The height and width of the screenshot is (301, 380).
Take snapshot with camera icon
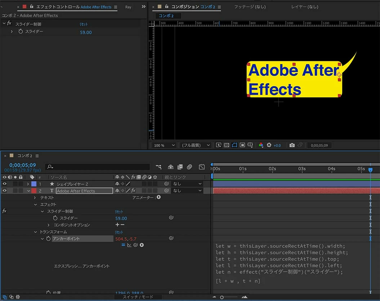292,145
